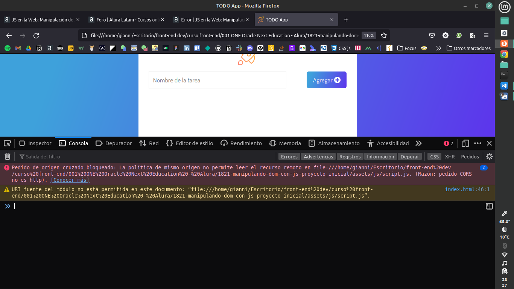Open the Memoria tab

(285, 143)
